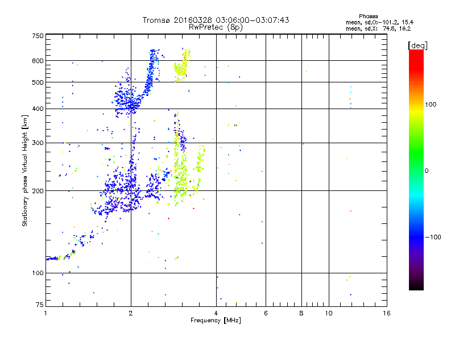Click the x-axis tick label "6"
This screenshot has width=455, height=341.
(x=266, y=313)
